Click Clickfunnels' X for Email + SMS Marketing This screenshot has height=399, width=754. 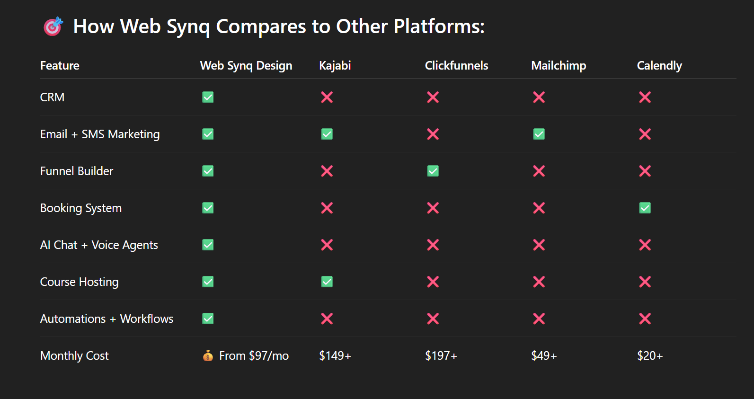tap(433, 134)
